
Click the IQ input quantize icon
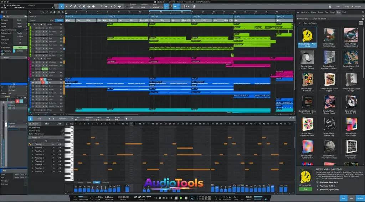(126, 6)
